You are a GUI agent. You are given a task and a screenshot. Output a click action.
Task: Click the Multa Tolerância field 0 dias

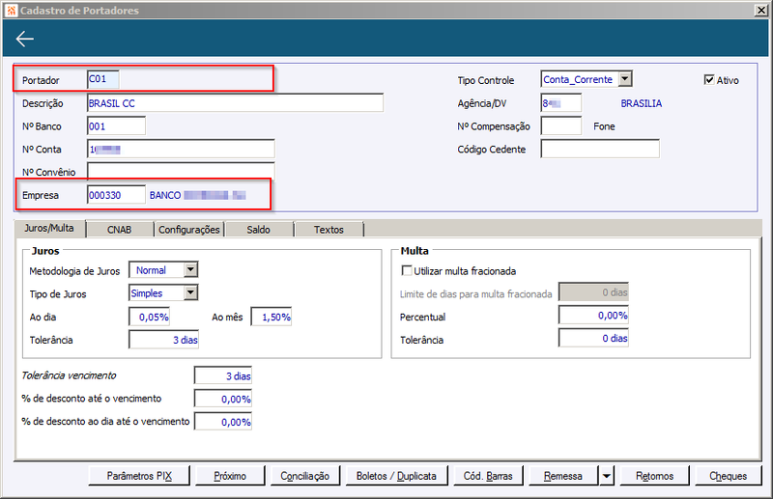click(x=593, y=338)
